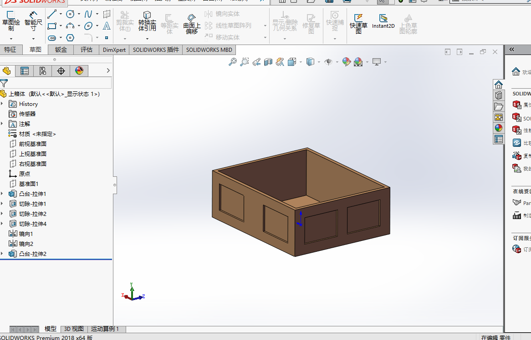Select the Polygon sketch tool
The image size is (531, 340).
[70, 38]
